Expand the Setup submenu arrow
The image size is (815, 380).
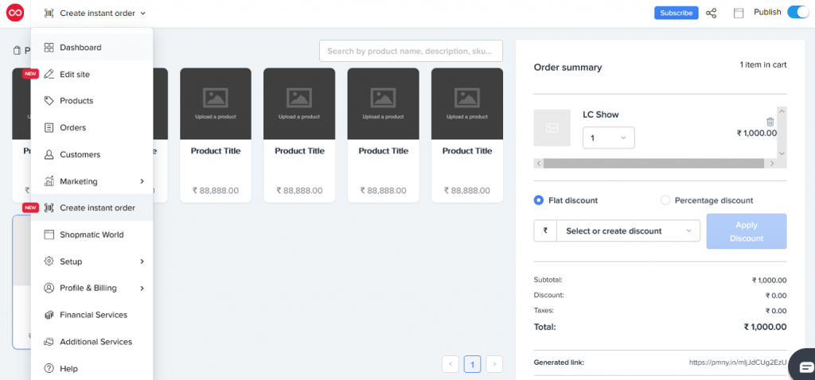142,262
